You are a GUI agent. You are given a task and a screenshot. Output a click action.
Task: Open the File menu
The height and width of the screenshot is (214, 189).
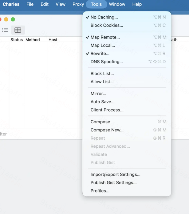30,4
